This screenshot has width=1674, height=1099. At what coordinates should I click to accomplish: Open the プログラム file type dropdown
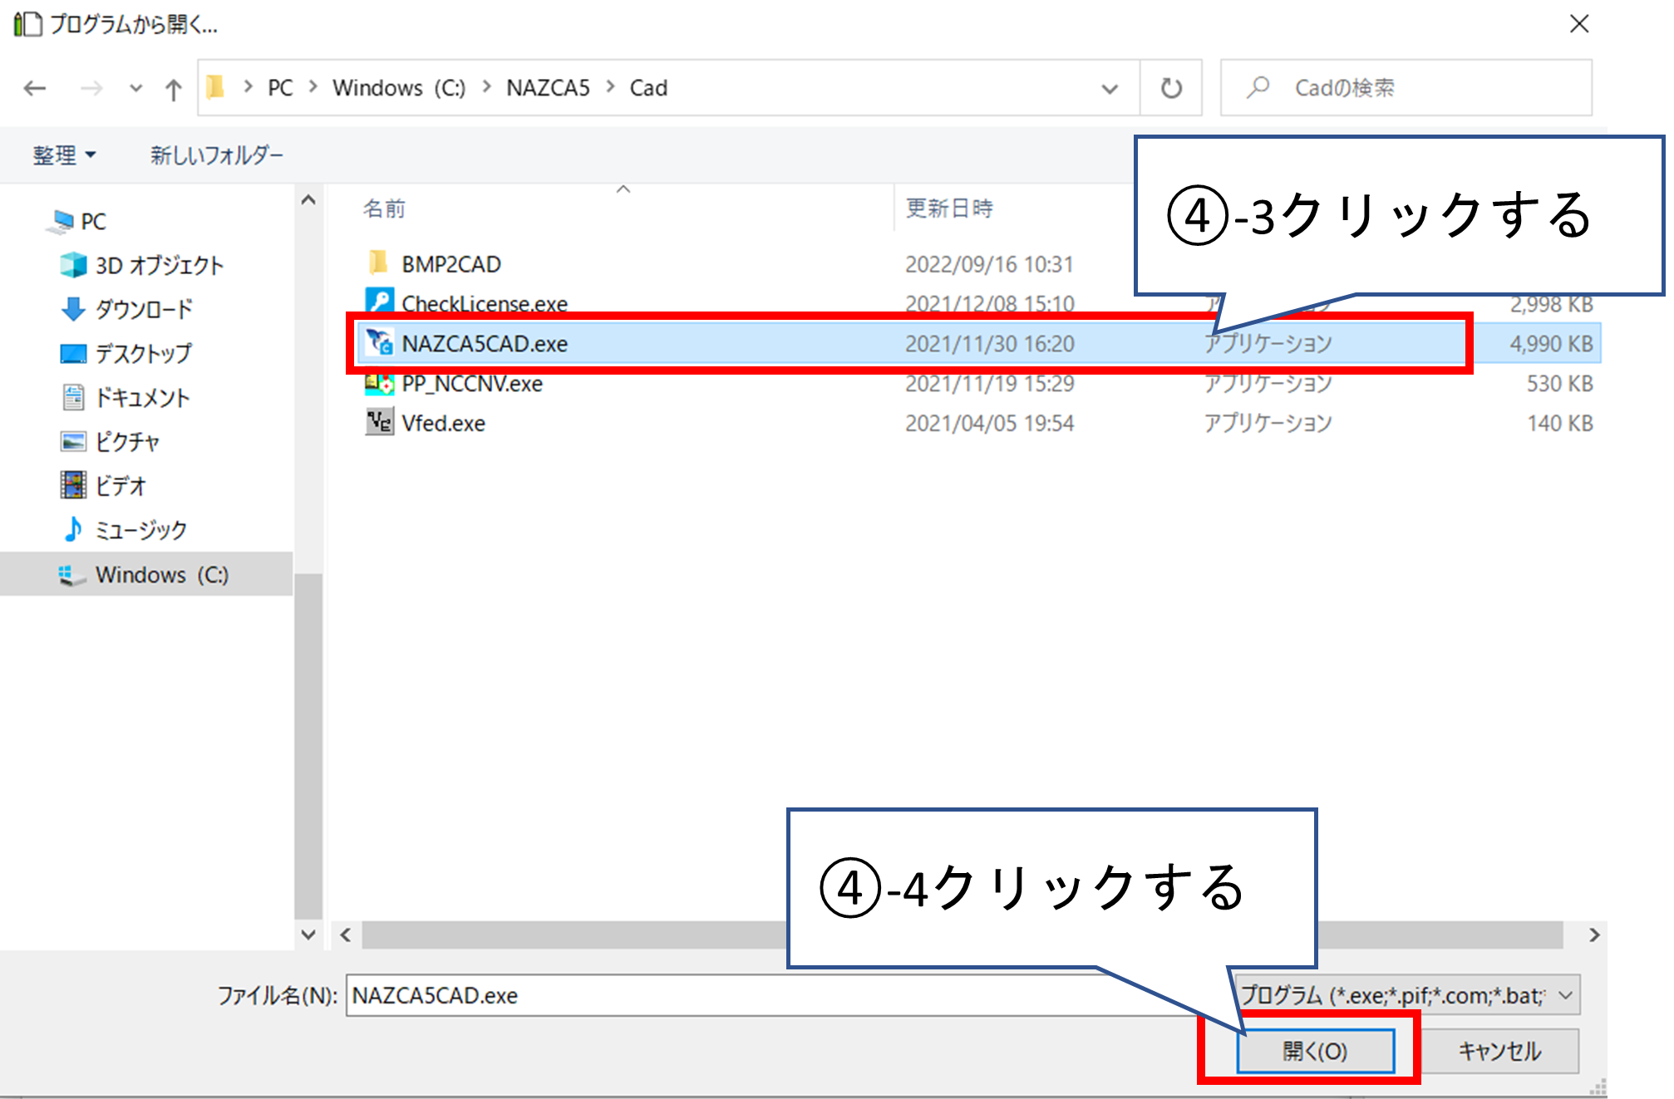coord(1406,995)
